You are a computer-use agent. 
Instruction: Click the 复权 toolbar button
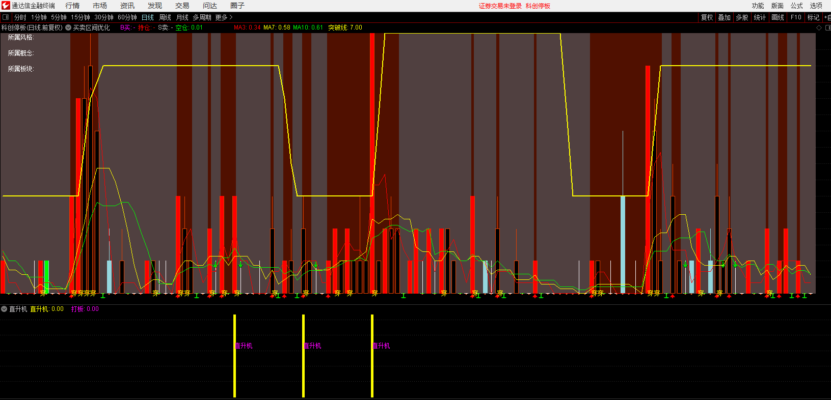click(707, 17)
